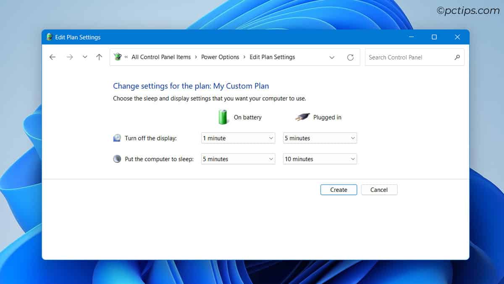Click the back navigation arrow
Image resolution: width=504 pixels, height=284 pixels.
tap(52, 57)
